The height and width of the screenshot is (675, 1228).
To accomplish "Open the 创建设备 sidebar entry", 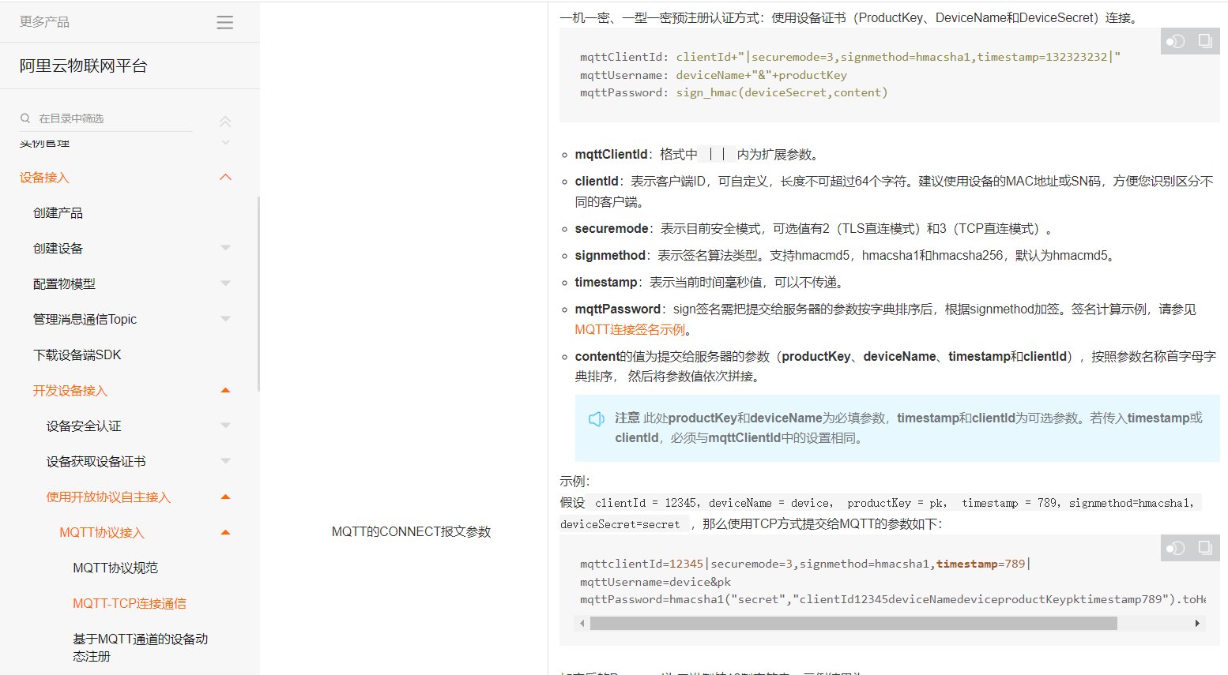I will point(58,249).
